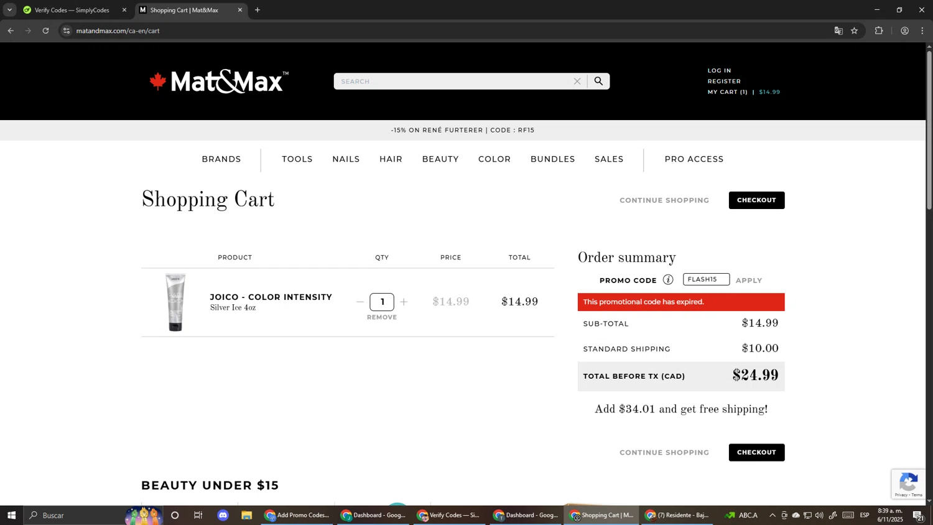Viewport: 933px width, 525px height.
Task: Click bottom CONTINUE SHOPPING link
Action: tap(664, 452)
